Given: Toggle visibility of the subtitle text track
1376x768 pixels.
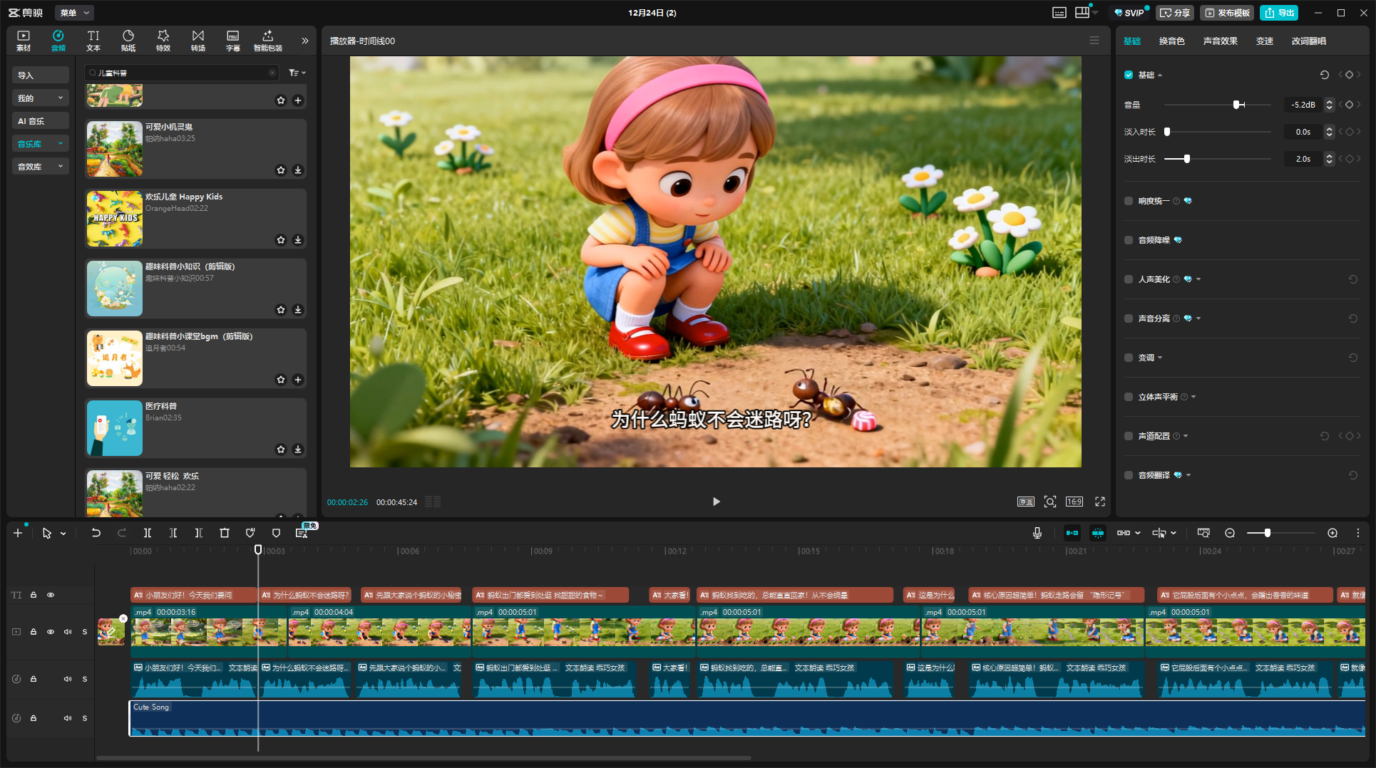Looking at the screenshot, I should coord(51,595).
